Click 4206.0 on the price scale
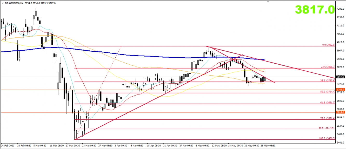 [x=340, y=9]
